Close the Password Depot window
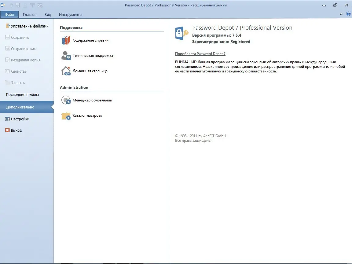 (x=346, y=5)
